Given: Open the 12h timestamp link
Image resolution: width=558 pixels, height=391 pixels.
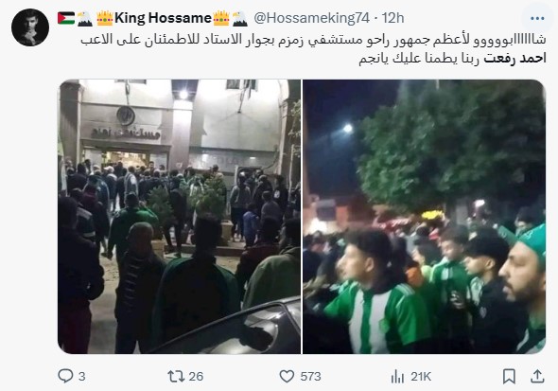Looking at the screenshot, I should [x=392, y=18].
